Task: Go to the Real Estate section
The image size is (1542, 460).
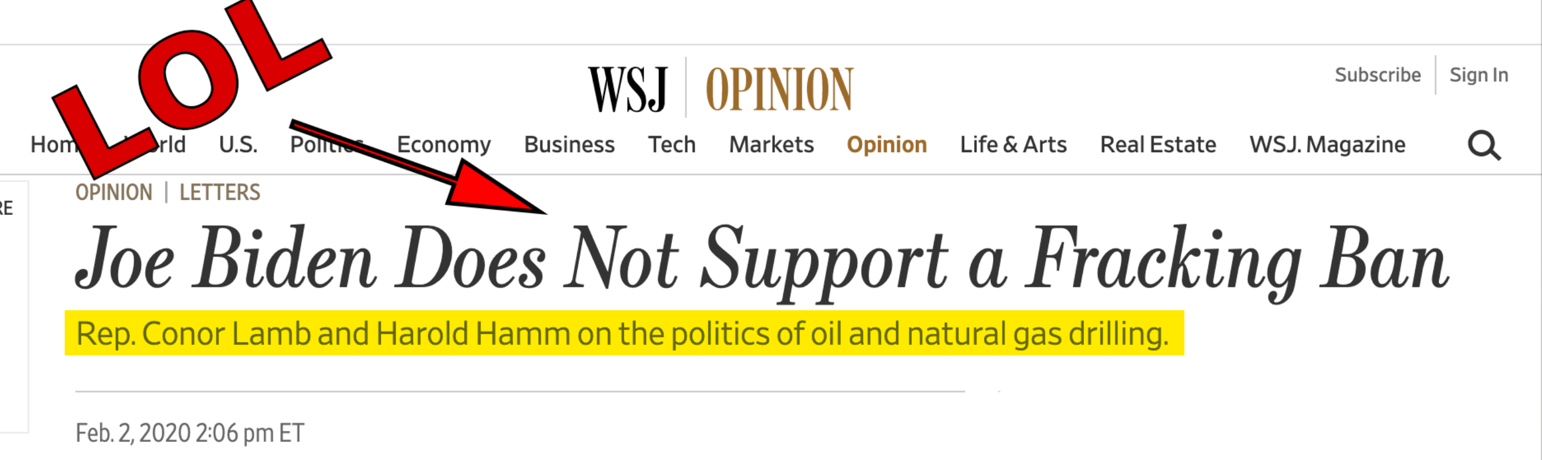Action: [x=1158, y=145]
